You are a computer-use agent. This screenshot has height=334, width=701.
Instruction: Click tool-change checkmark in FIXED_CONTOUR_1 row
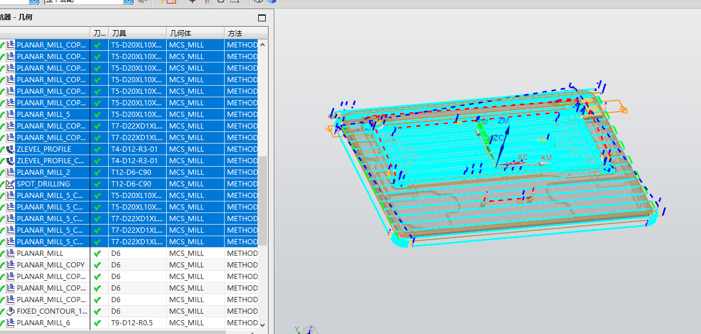(x=97, y=311)
